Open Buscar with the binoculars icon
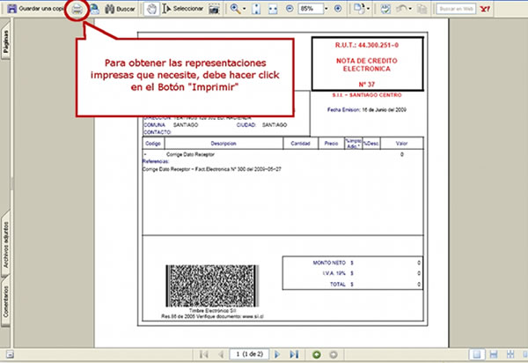Image resolution: width=528 pixels, height=363 pixels. click(120, 9)
